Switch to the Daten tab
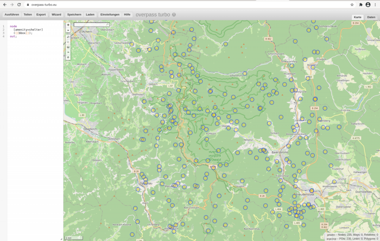Screen dimensions: 380x241 pyautogui.click(x=370, y=18)
